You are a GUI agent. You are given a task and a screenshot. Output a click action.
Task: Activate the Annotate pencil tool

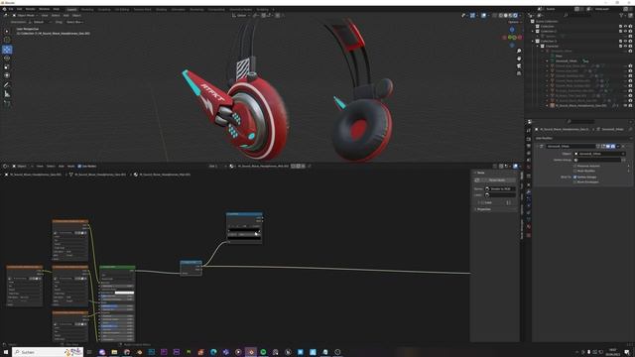click(x=7, y=85)
